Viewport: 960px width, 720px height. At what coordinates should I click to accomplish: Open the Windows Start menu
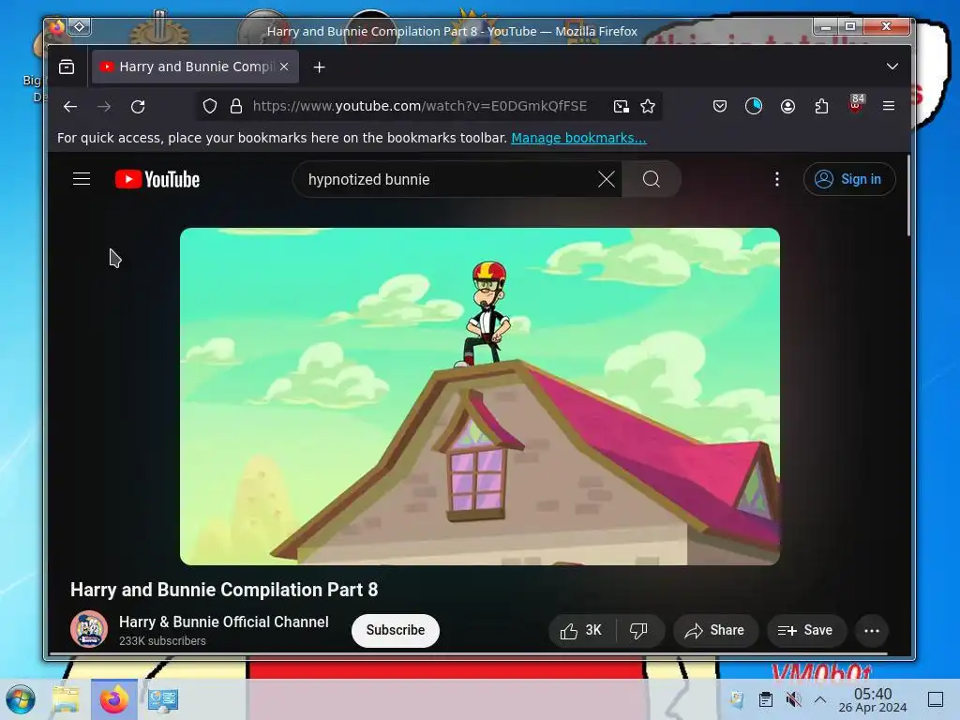pyautogui.click(x=21, y=699)
